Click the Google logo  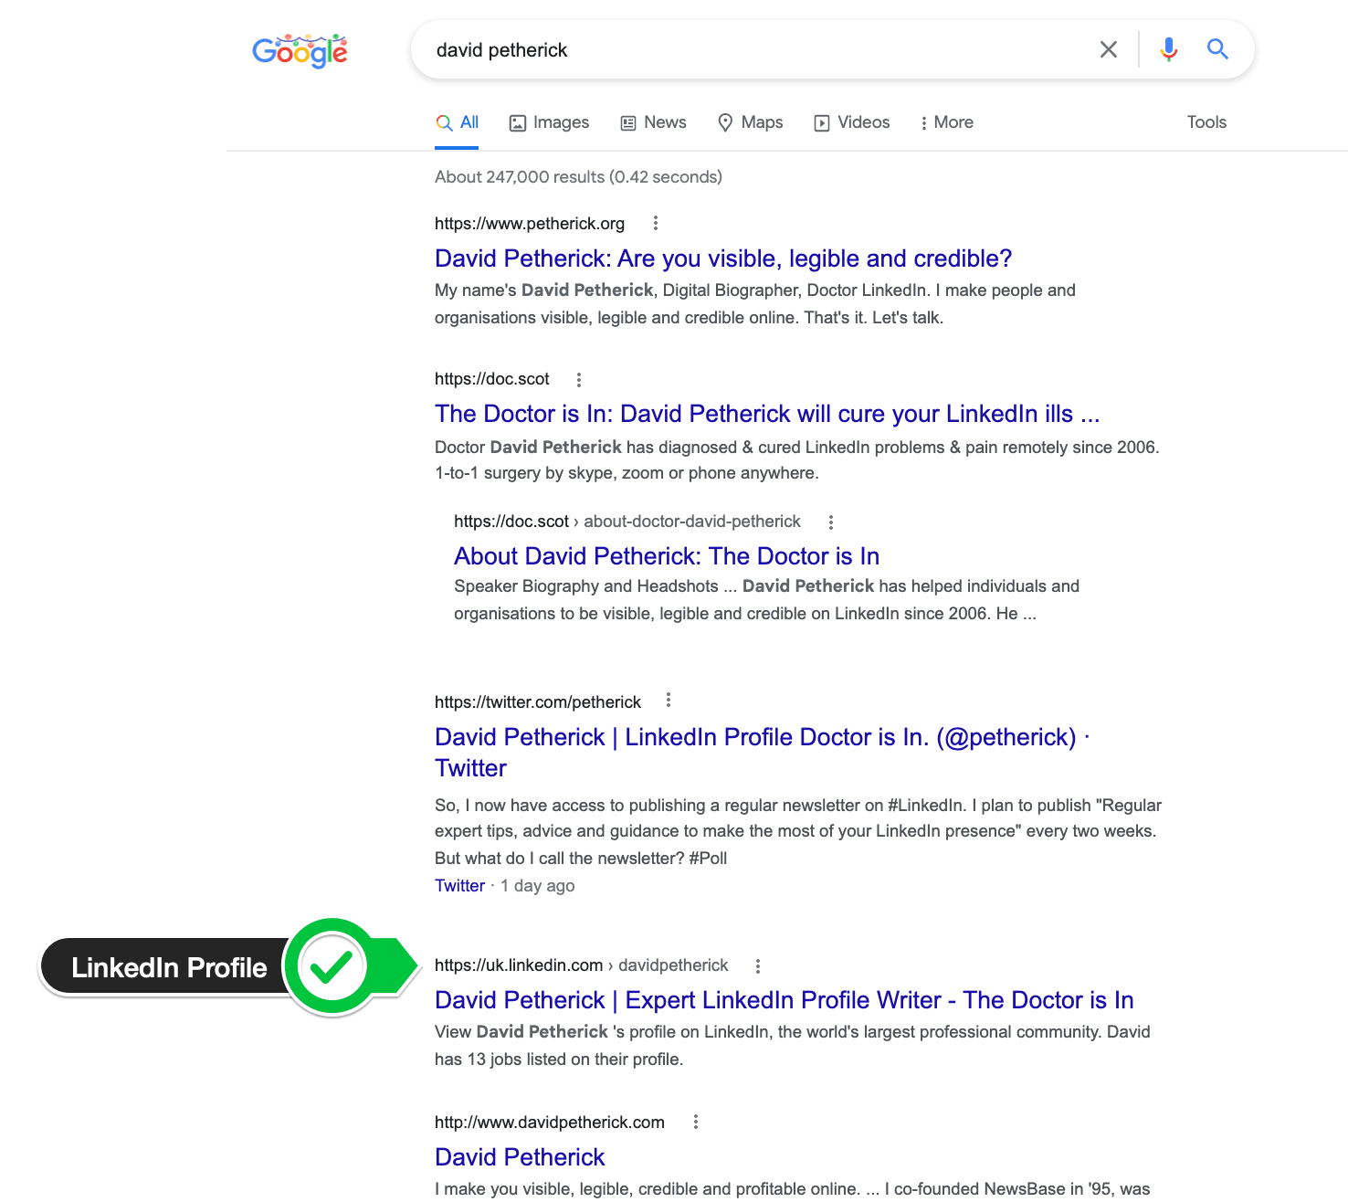(300, 51)
